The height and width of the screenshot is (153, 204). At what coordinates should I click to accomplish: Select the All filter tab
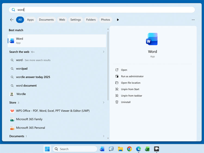(x=20, y=20)
